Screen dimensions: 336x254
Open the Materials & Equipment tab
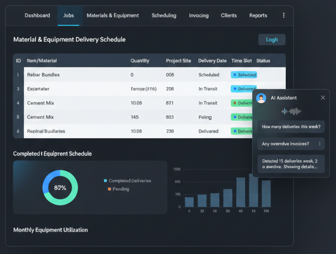coord(113,16)
